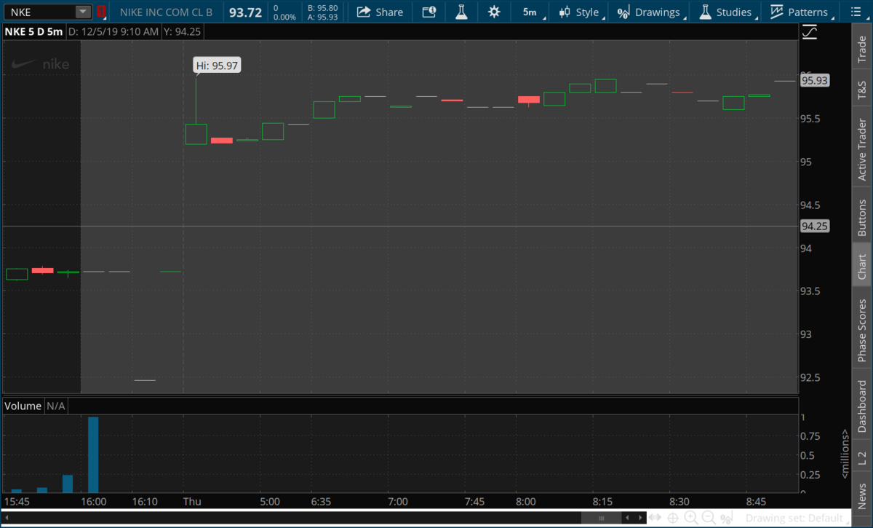Click the bottom drawing tools percent icon
Image resolution: width=873 pixels, height=528 pixels.
tap(725, 518)
